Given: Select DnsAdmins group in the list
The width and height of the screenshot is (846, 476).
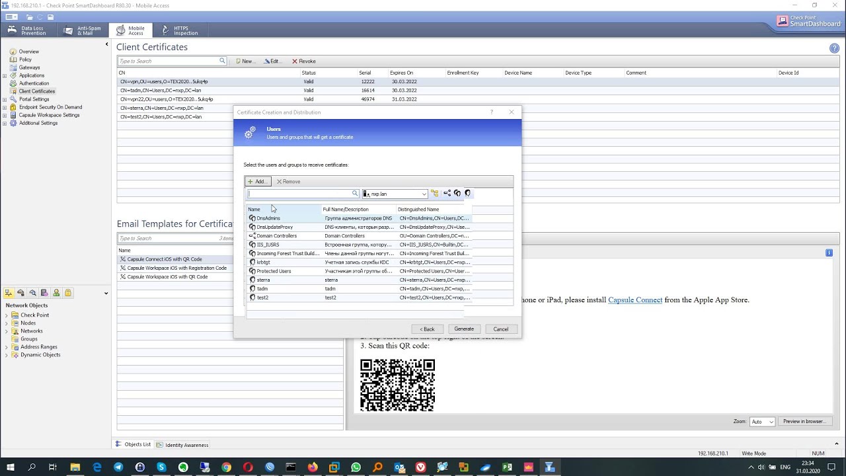Looking at the screenshot, I should pos(359,218).
